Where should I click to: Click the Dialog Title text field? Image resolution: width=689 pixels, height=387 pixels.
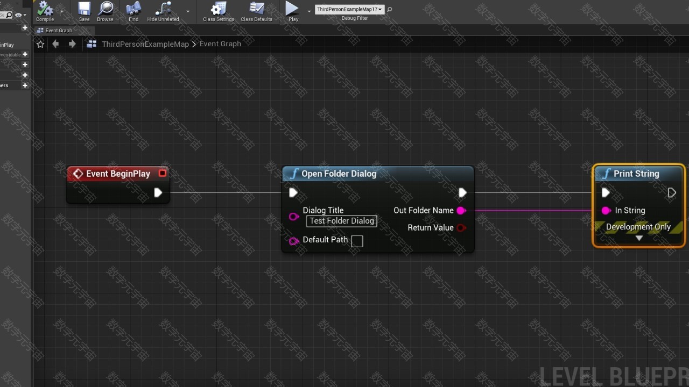pyautogui.click(x=341, y=221)
